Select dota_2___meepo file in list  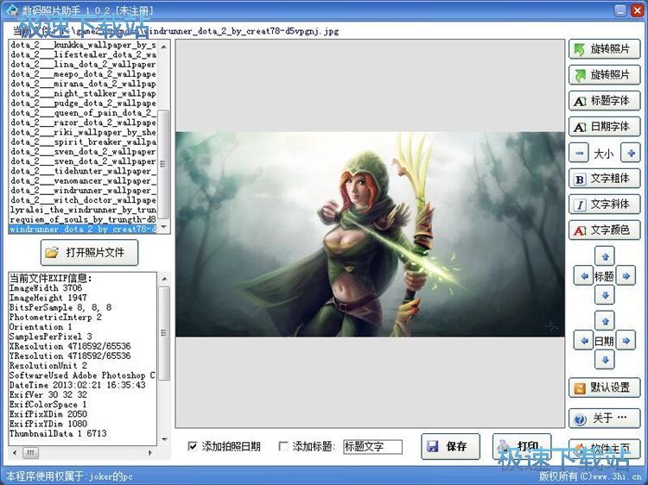(83, 74)
